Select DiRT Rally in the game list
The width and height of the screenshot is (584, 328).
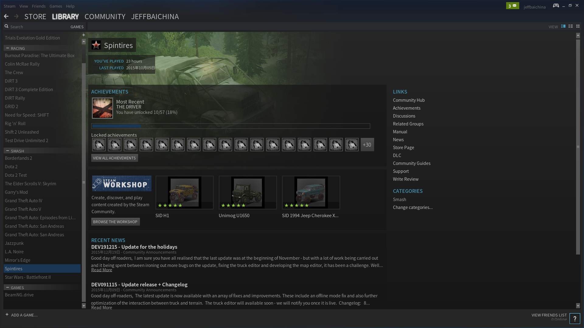click(42, 98)
